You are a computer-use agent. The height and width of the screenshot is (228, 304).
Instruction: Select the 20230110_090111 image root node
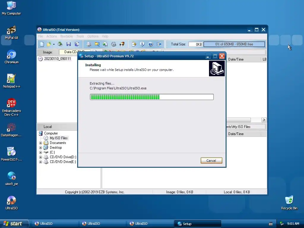point(58,59)
